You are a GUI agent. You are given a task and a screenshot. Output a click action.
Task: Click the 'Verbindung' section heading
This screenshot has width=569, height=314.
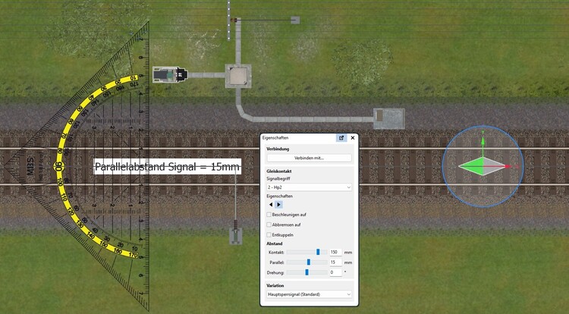point(278,149)
